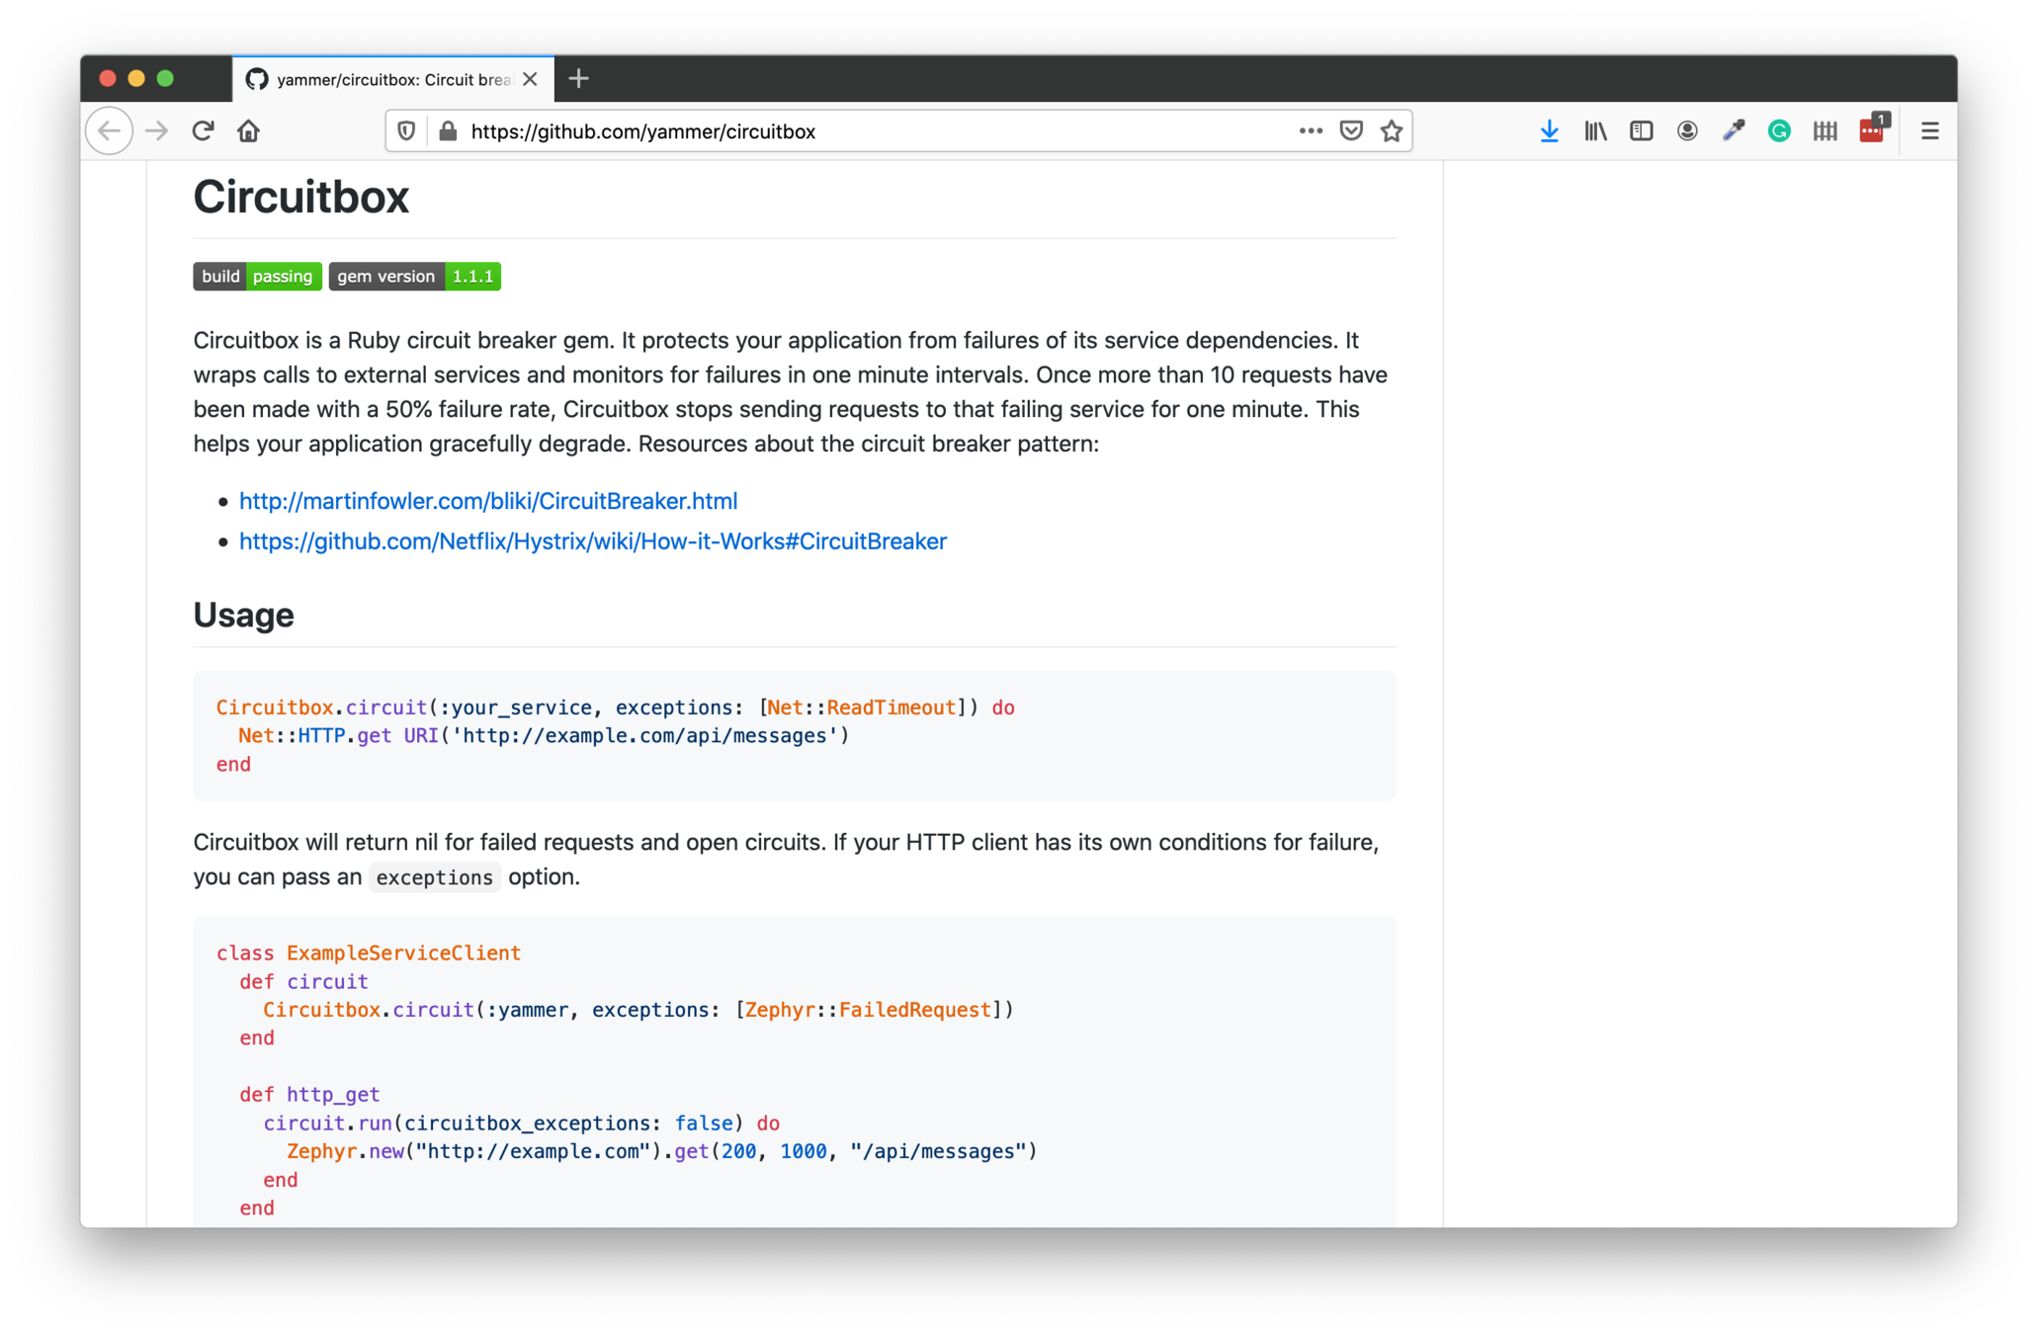Image resolution: width=2038 pixels, height=1334 pixels.
Task: Activate the eyedropper extension icon
Action: pyautogui.click(x=1734, y=130)
